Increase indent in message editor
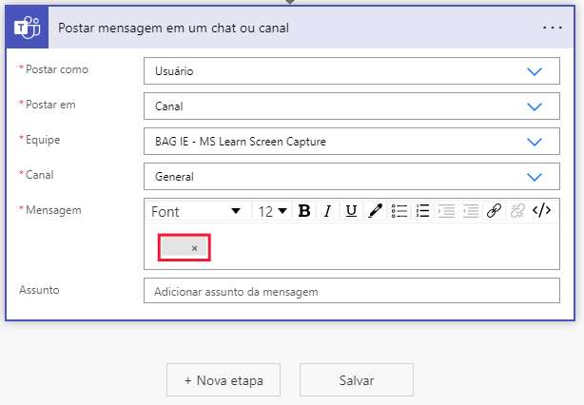Viewport: 584px width, 405px height. click(x=446, y=211)
